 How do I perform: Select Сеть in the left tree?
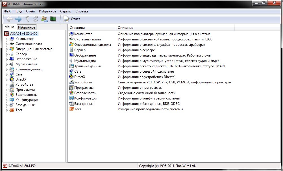tap(19, 74)
